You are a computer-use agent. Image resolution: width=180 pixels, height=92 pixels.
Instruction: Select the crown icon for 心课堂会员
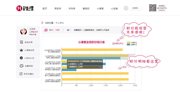tap(21, 50)
